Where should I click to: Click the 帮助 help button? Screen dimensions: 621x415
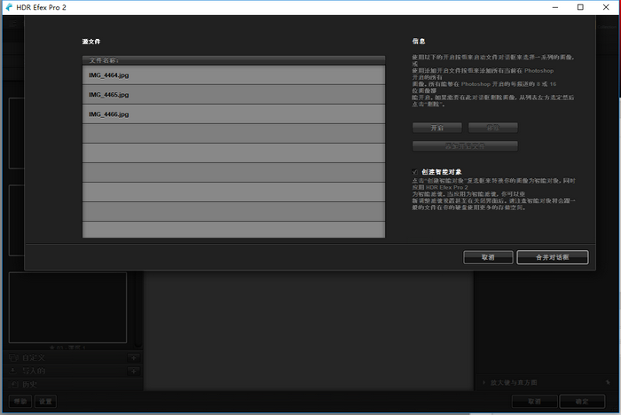click(x=20, y=402)
